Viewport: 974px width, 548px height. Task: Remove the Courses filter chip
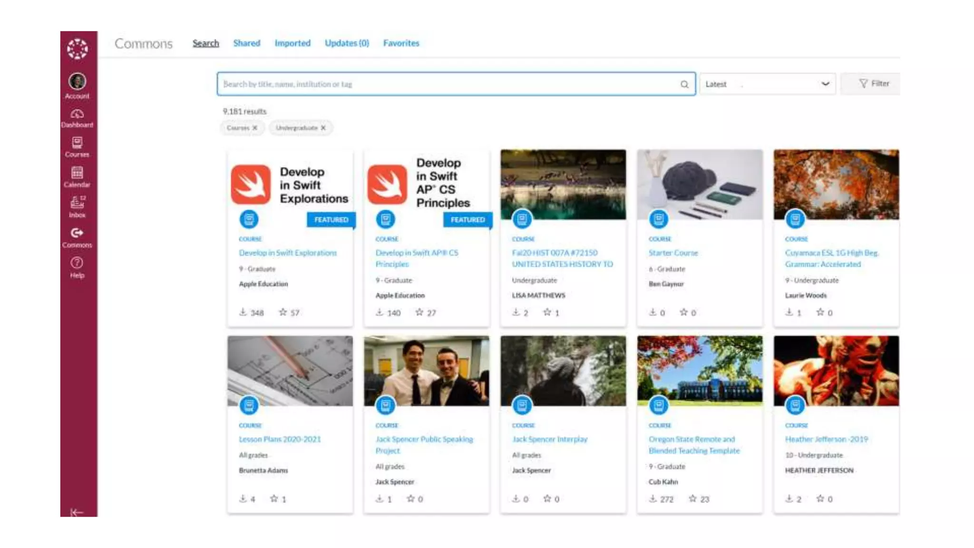(255, 128)
